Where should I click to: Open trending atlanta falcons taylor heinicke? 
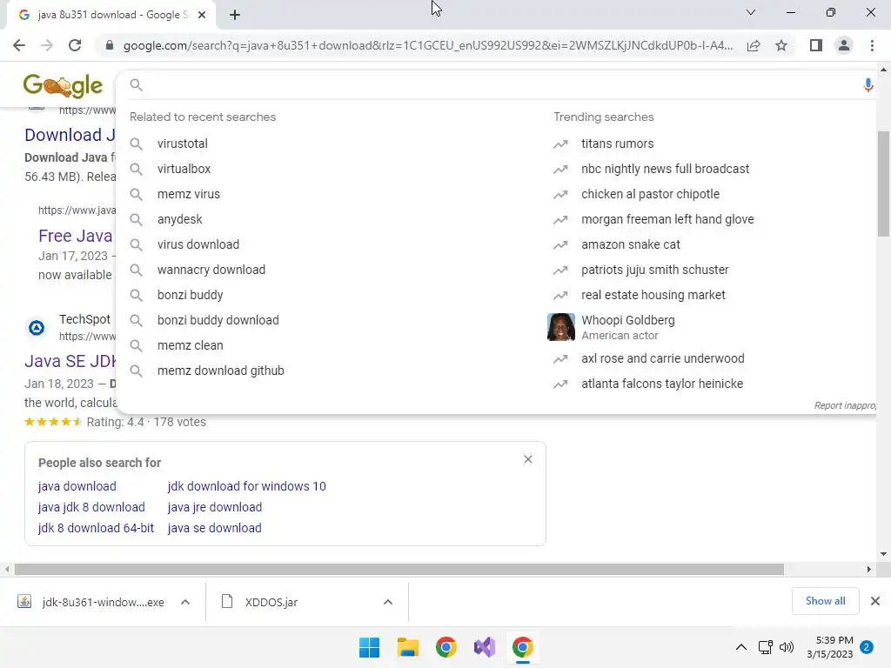click(x=662, y=384)
